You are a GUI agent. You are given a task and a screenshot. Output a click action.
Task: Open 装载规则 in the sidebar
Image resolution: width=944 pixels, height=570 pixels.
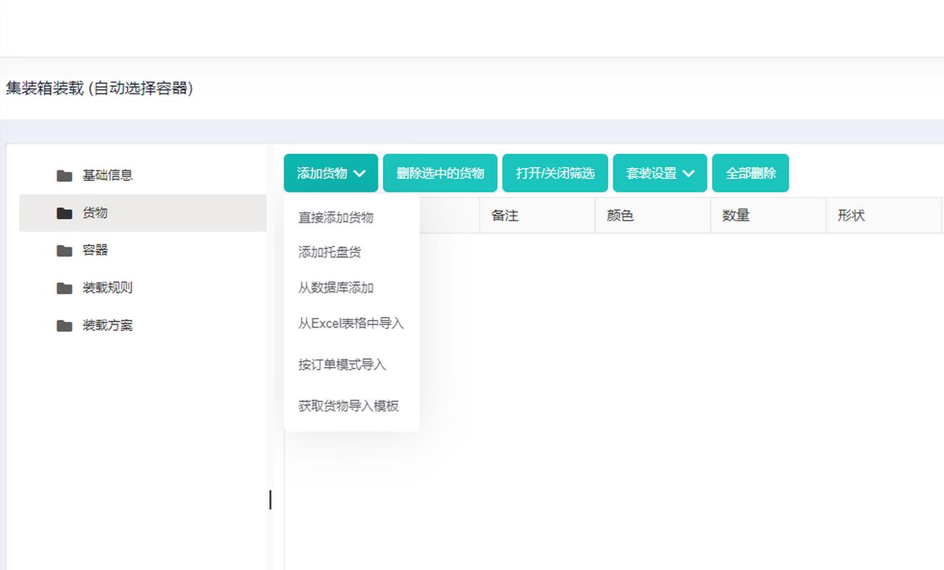[143, 288]
